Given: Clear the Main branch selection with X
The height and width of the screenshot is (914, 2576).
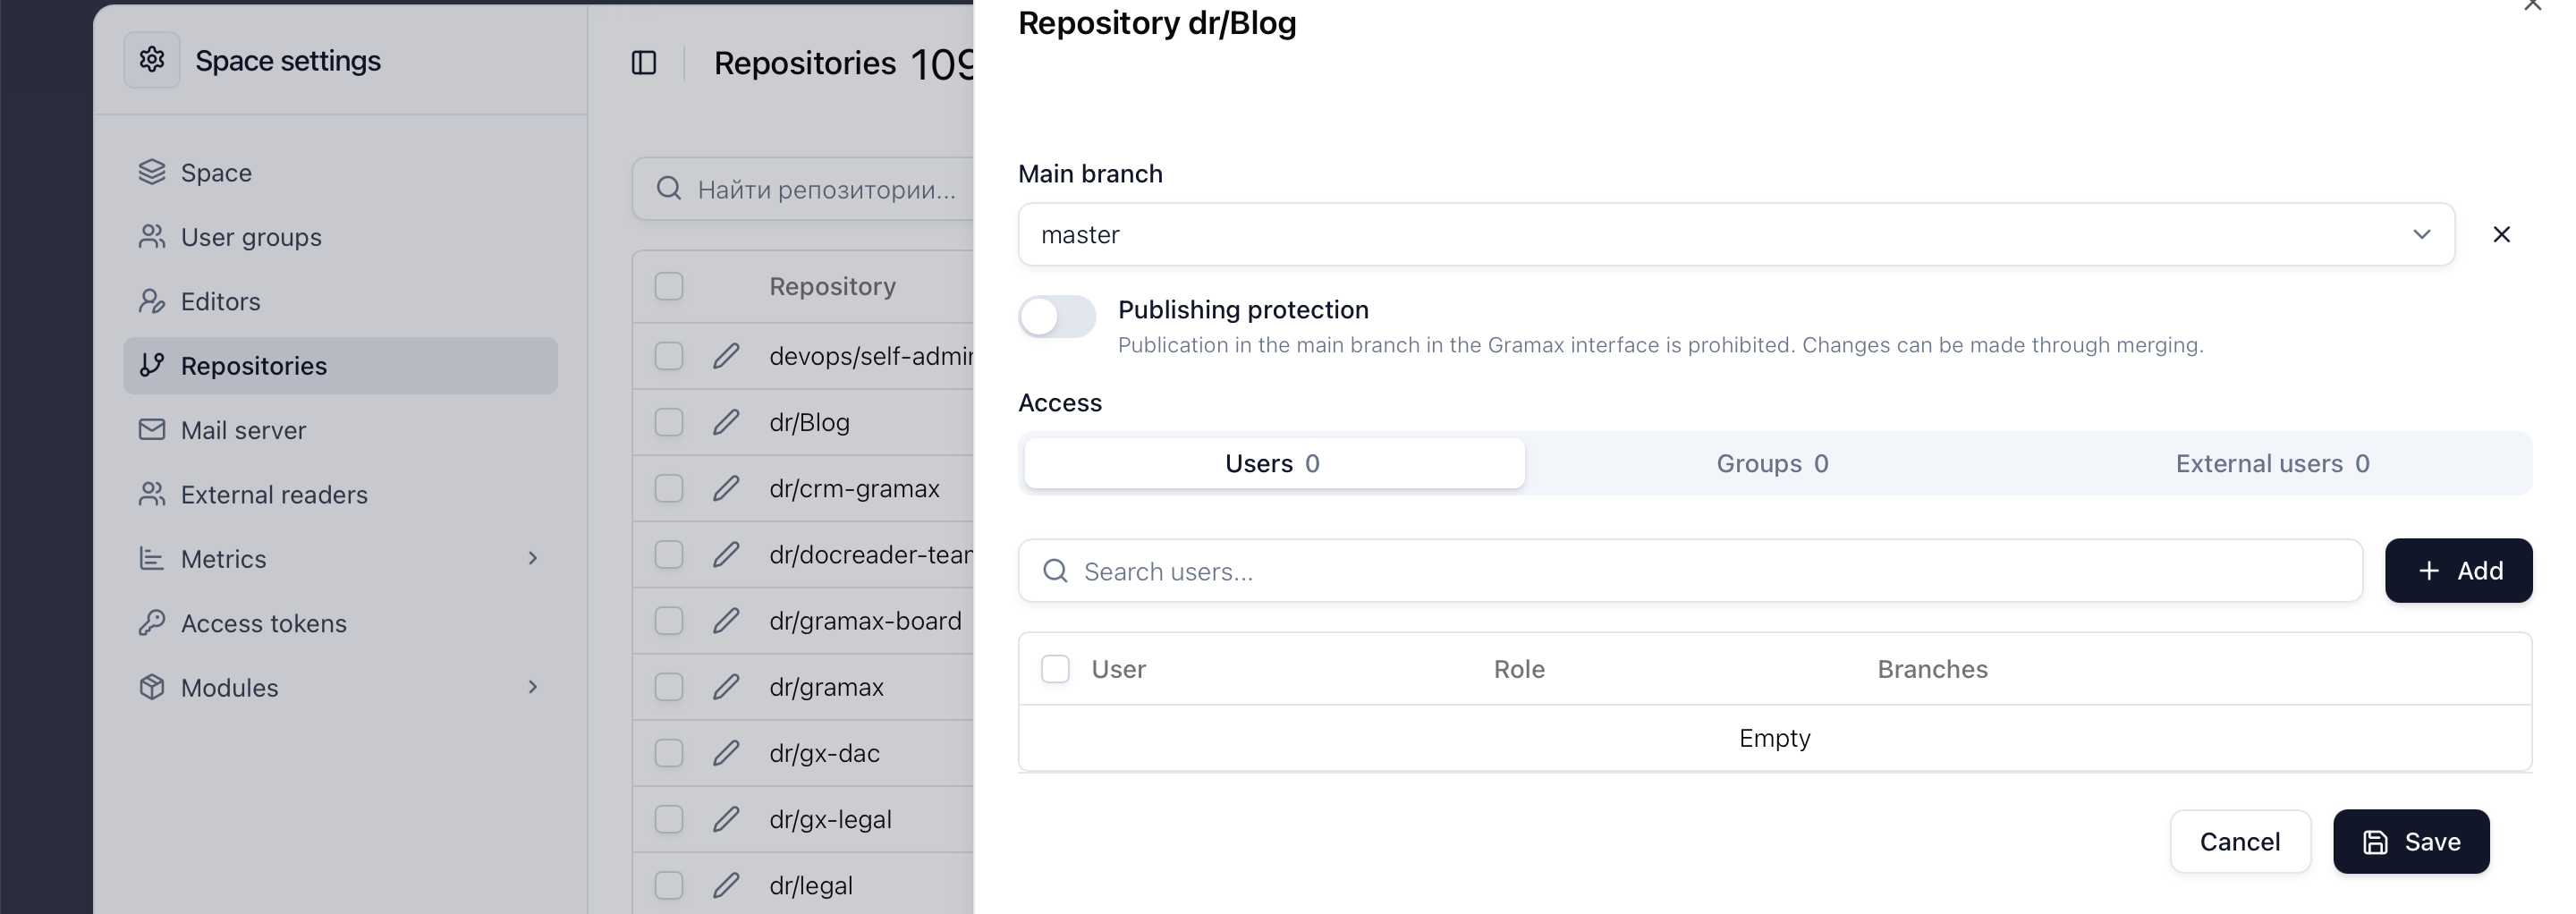Looking at the screenshot, I should (2501, 234).
